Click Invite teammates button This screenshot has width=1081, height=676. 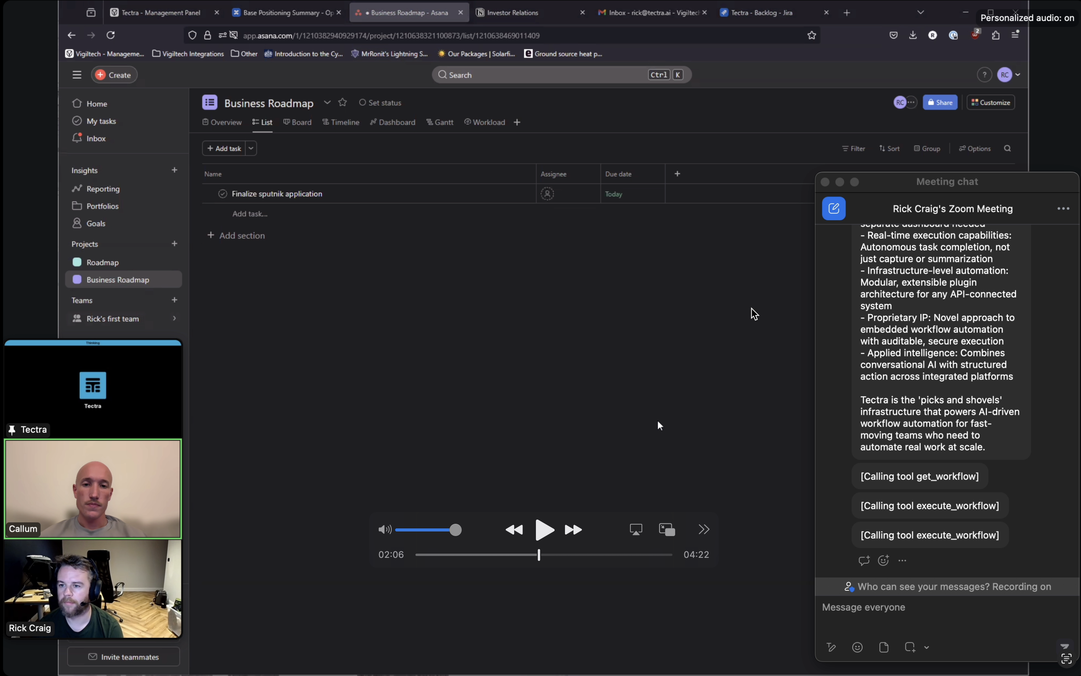[124, 657]
